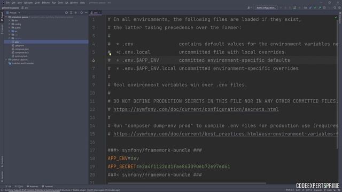The width and height of the screenshot is (342, 192).
Task: Click the PHP language level status entry
Action: point(290,190)
